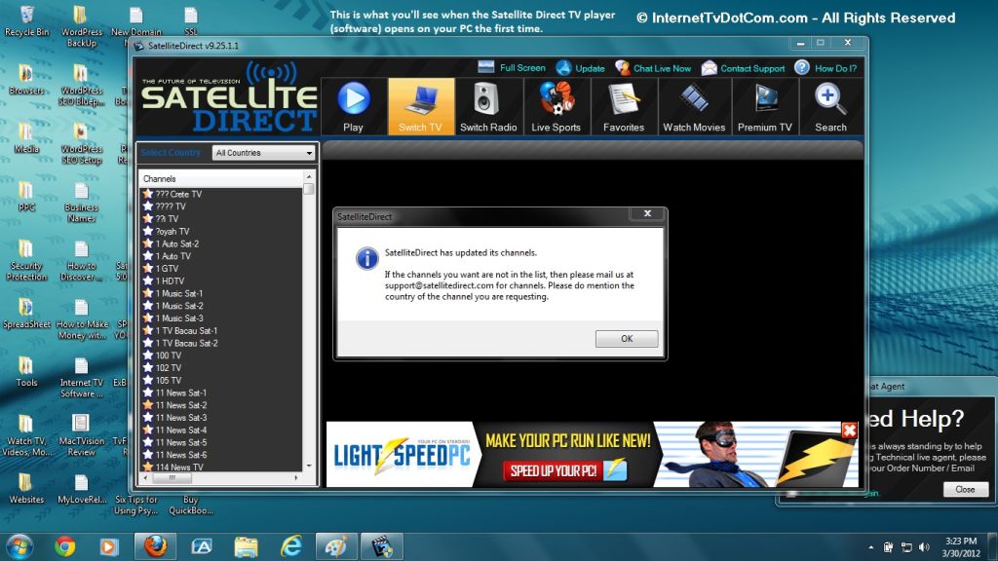Toggle the star next to 11 News Sat-2

[148, 405]
